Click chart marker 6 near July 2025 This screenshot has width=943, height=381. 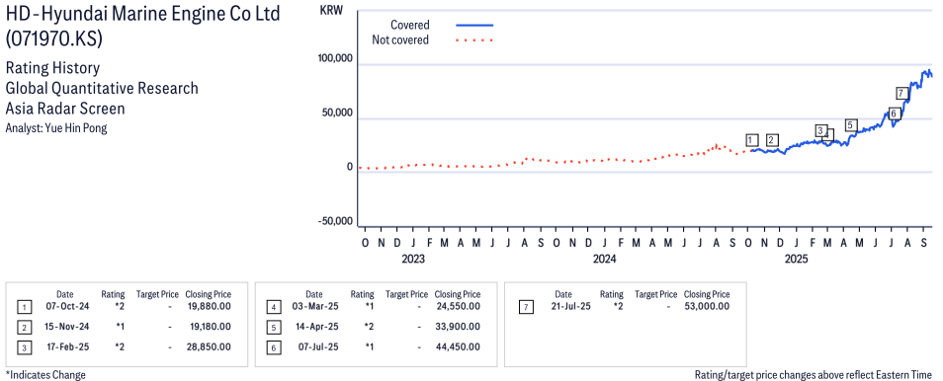[x=894, y=113]
